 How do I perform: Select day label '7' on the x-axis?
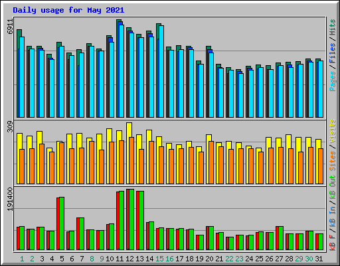82,259
